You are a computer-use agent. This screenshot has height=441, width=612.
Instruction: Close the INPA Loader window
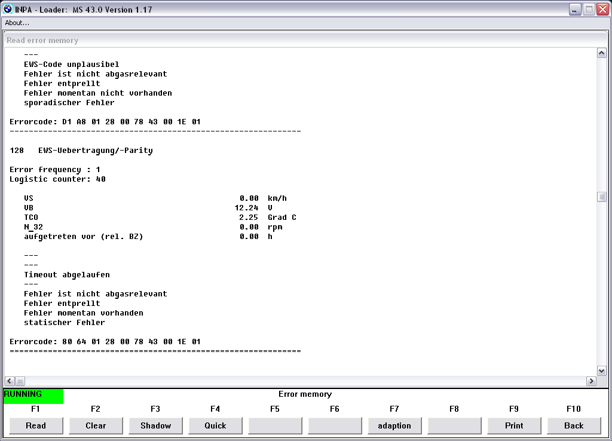click(x=602, y=10)
